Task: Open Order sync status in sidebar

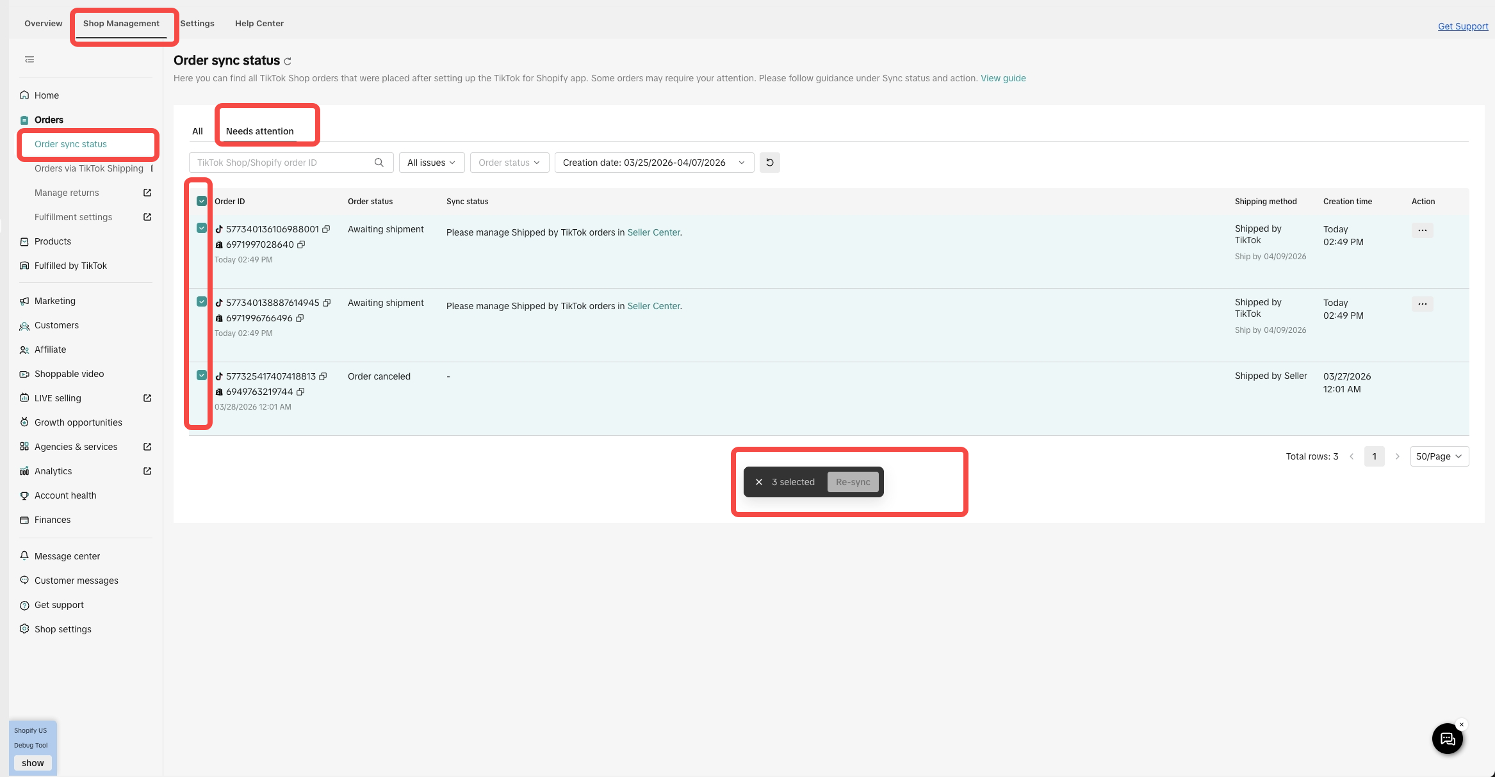Action: click(70, 144)
